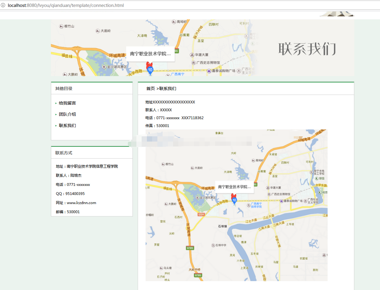The height and width of the screenshot is (290, 380).
Task: Click the 传真：530001 line
Action: pos(157,126)
